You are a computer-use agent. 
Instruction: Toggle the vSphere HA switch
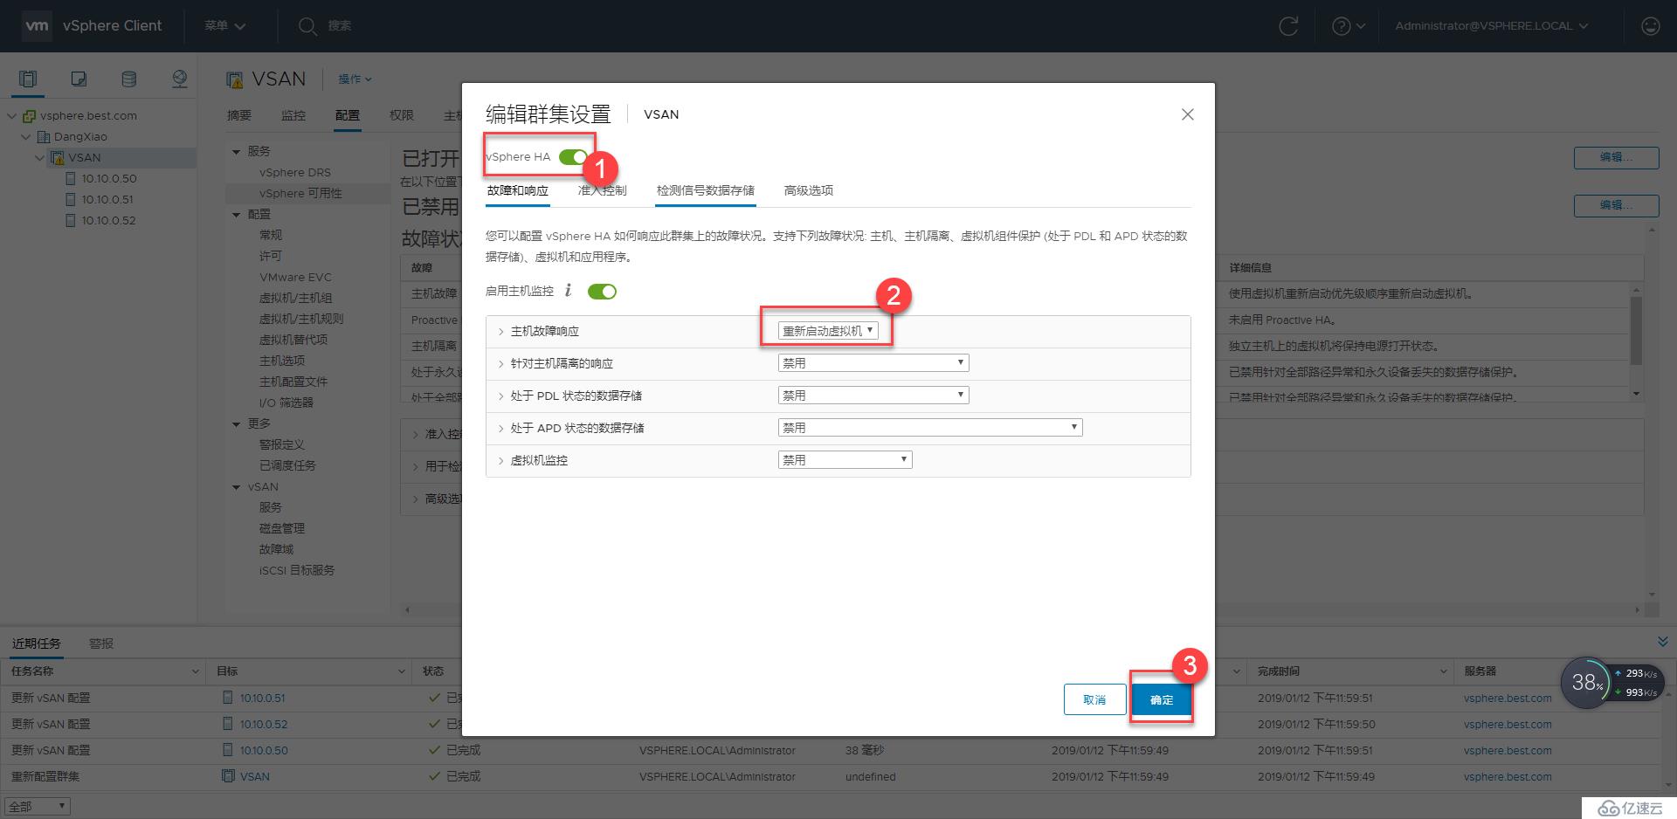tap(573, 157)
